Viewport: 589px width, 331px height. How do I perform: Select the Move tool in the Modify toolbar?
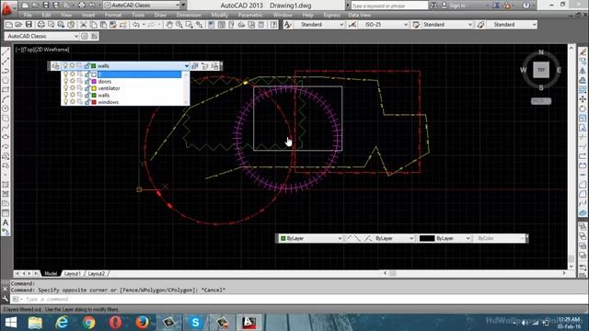point(583,99)
